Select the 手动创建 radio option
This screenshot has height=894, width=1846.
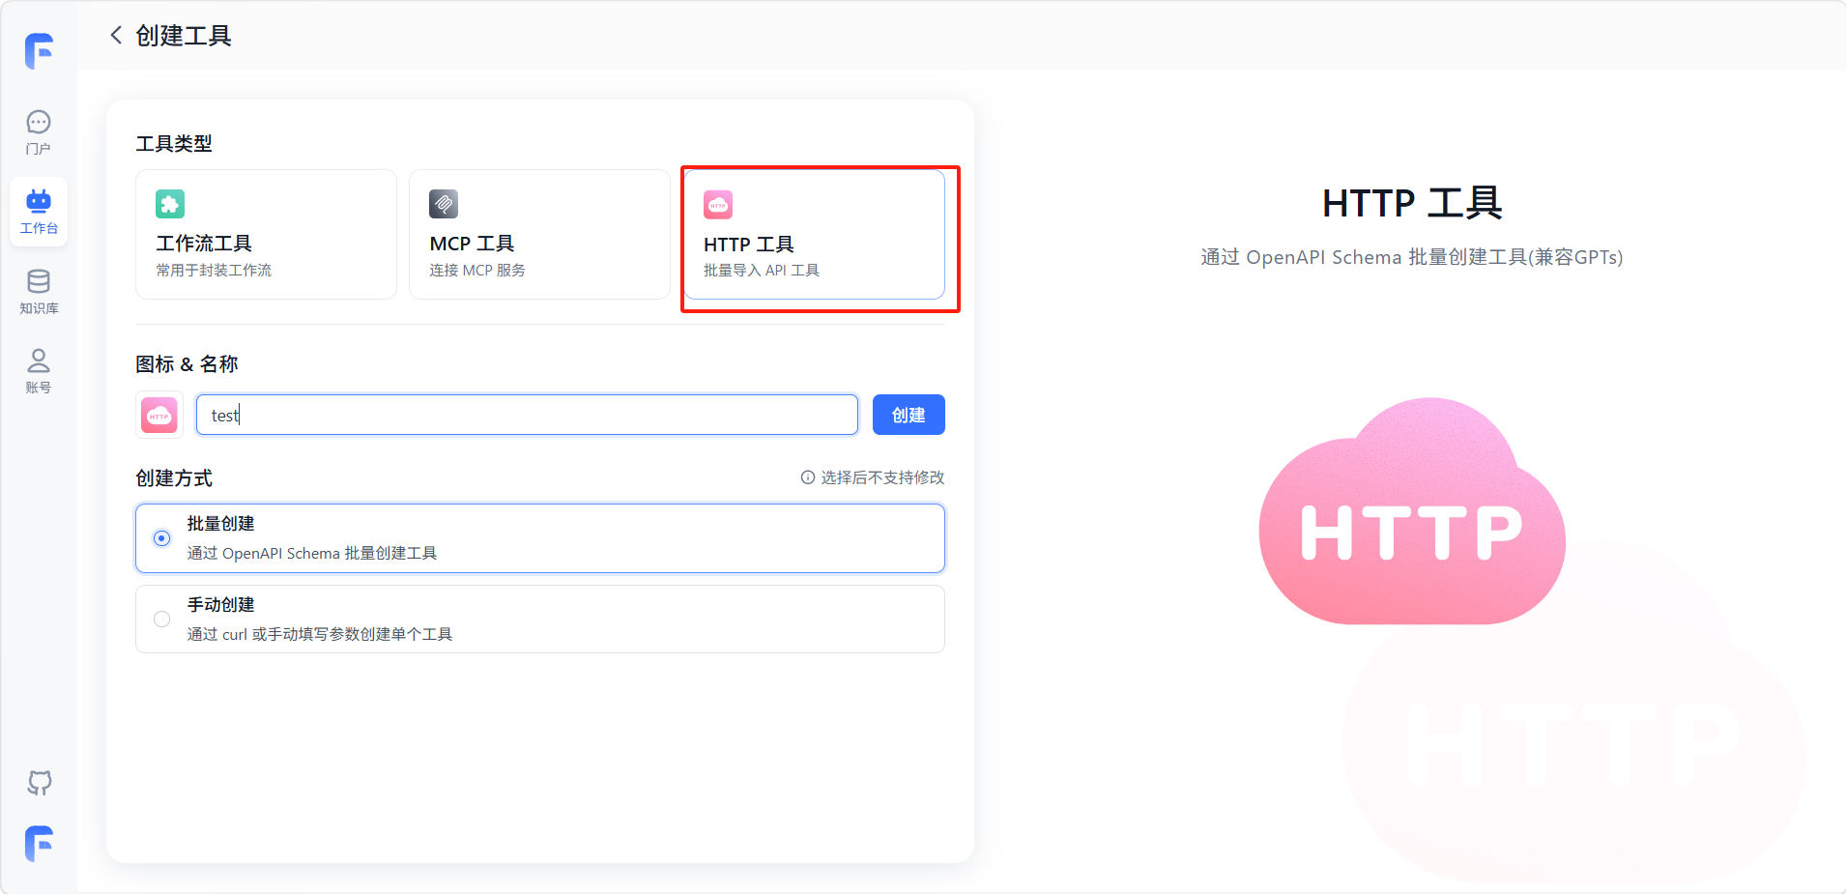[x=162, y=620]
